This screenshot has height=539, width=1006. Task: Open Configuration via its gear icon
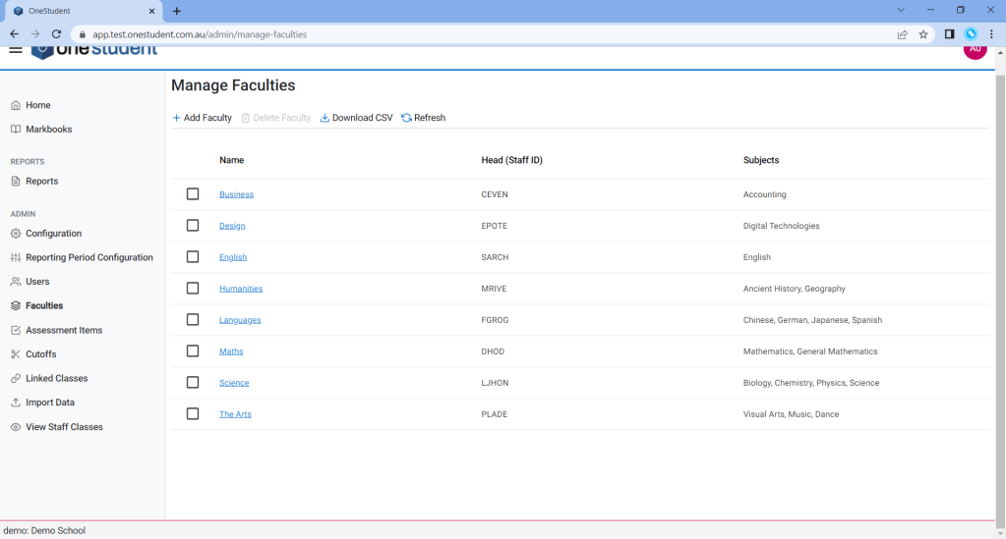tap(16, 234)
